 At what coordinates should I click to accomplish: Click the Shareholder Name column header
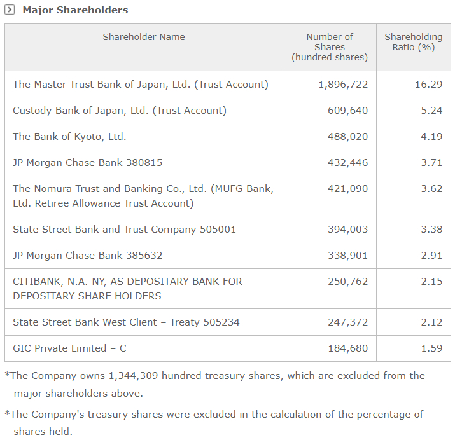pyautogui.click(x=144, y=37)
